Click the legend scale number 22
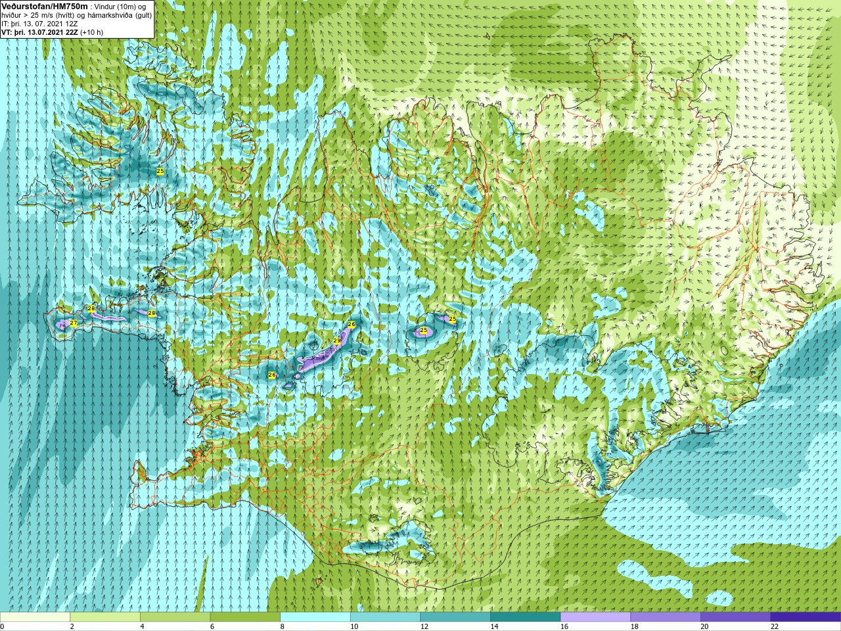This screenshot has height=631, width=841. [x=775, y=626]
